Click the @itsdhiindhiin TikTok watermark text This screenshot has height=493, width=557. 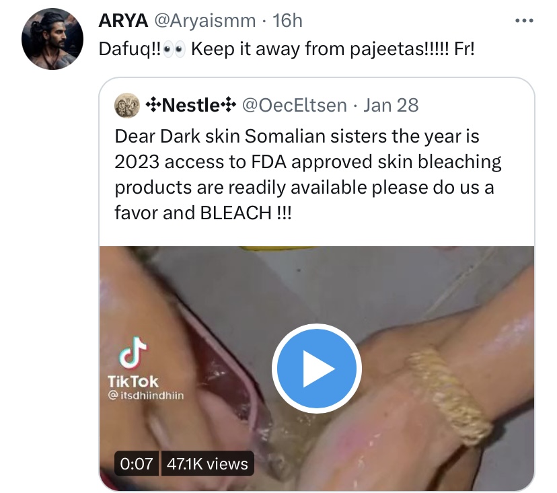[146, 395]
